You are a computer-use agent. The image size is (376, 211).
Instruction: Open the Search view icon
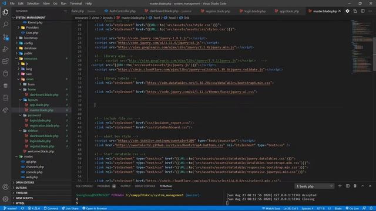coord(5,24)
